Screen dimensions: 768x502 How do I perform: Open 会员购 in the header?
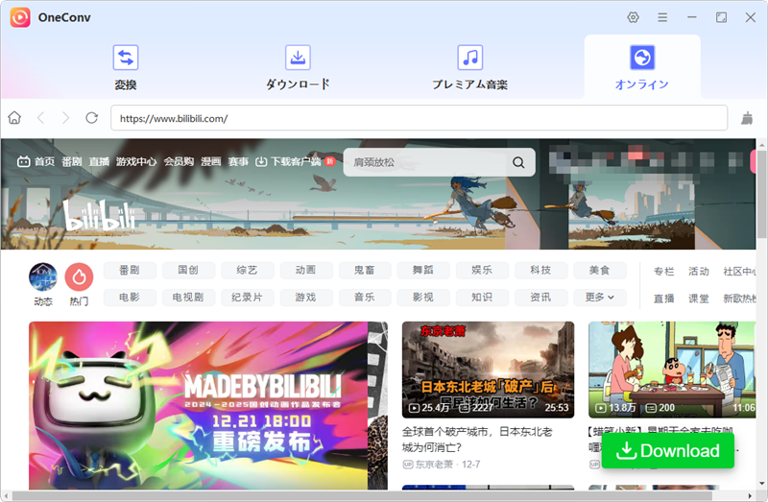[x=179, y=161]
